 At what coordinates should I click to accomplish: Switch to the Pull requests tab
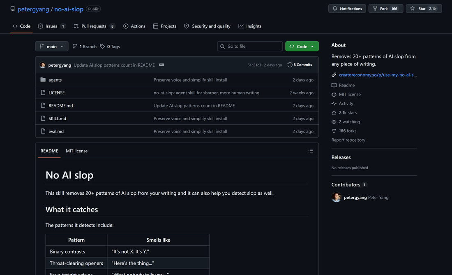[95, 26]
